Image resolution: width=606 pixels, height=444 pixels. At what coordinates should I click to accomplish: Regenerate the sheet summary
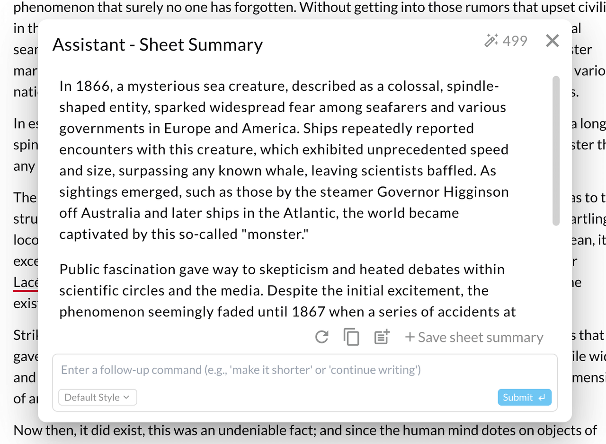(x=322, y=337)
